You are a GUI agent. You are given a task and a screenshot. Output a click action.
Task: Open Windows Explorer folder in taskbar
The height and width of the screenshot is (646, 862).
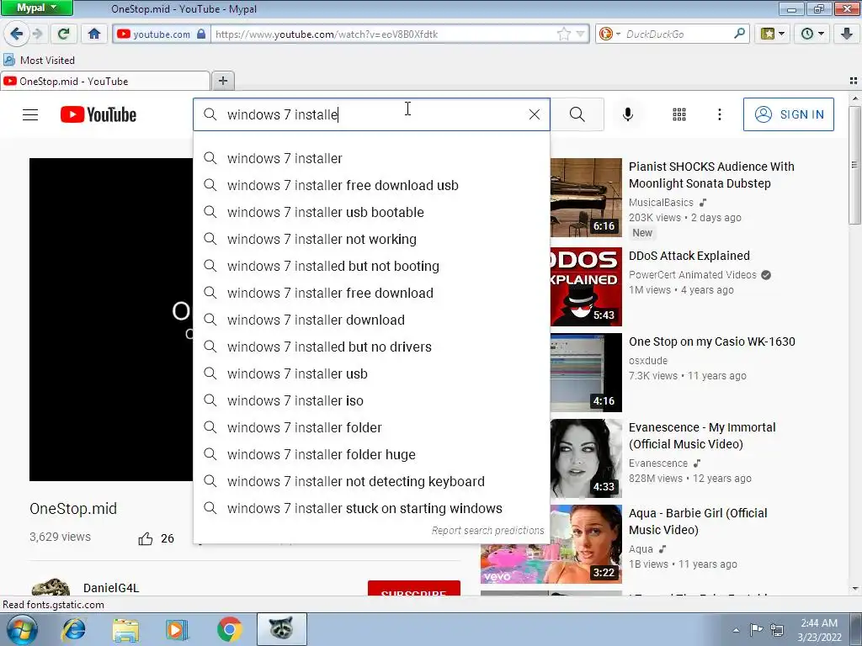[x=125, y=629]
